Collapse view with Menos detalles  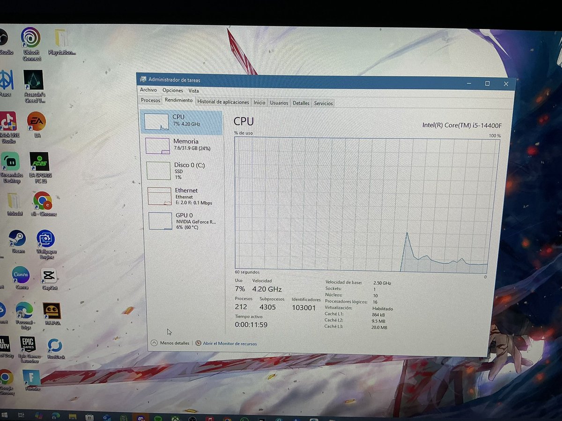coord(170,343)
